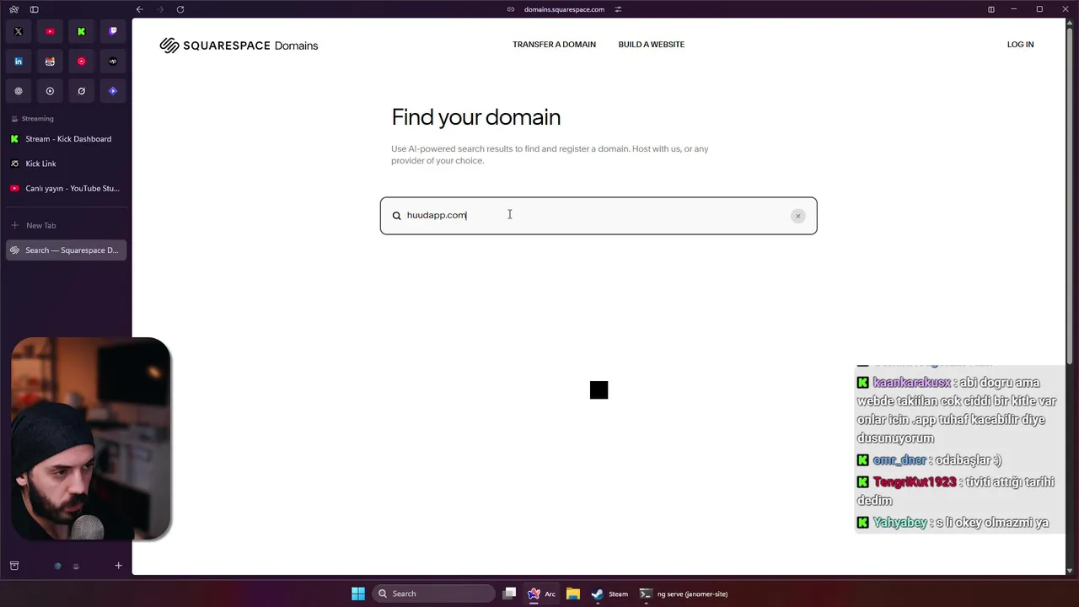Open the Twitch pinned favorite
Image resolution: width=1079 pixels, height=607 pixels.
pos(113,31)
